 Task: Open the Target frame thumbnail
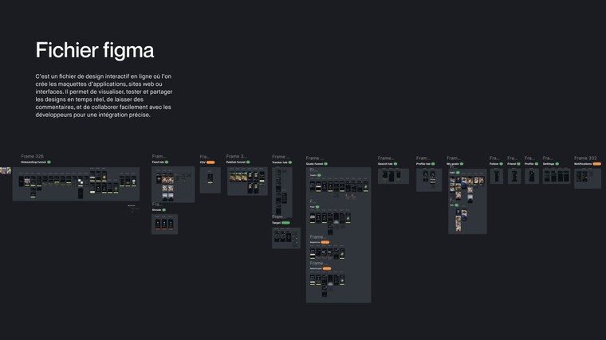[285, 238]
